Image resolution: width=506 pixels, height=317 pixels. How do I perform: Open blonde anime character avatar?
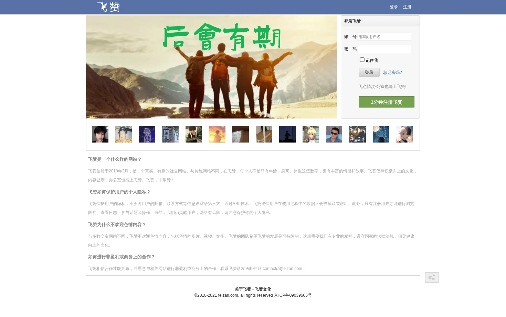click(311, 134)
